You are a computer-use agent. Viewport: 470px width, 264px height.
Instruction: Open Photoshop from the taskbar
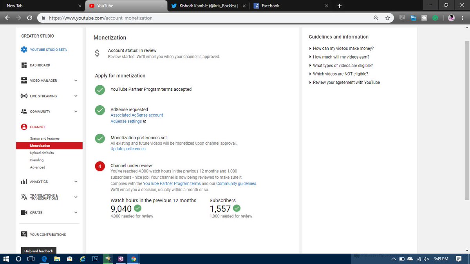point(95,259)
